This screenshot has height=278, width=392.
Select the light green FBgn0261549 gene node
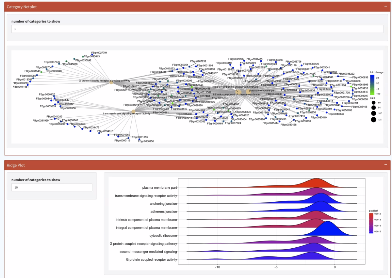pyautogui.click(x=41, y=72)
